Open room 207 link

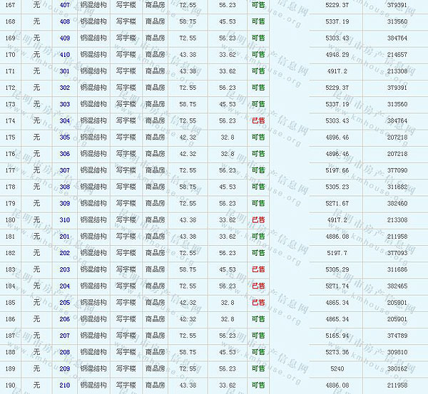pos(65,336)
